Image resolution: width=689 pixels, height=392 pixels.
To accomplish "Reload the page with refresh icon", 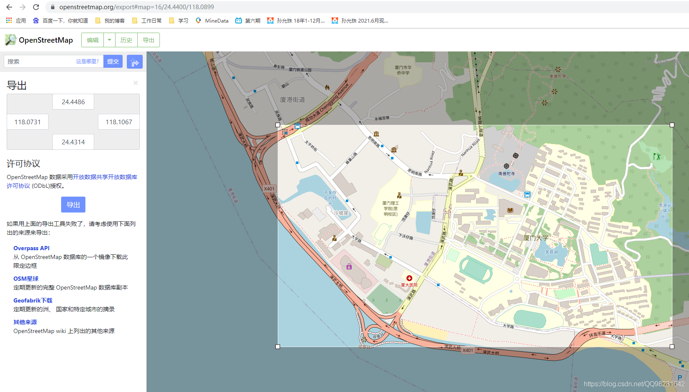I will pyautogui.click(x=36, y=7).
